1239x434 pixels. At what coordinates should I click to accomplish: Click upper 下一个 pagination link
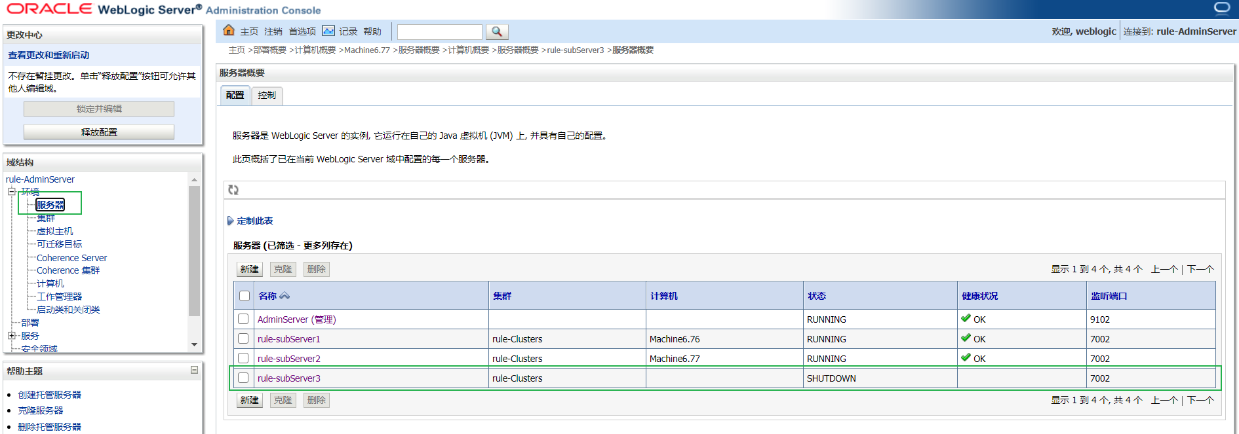[x=1201, y=269]
